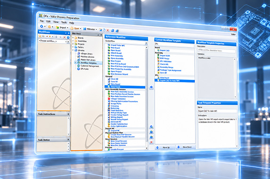Close the Site View panel
The width and height of the screenshot is (270, 179).
coord(101,35)
